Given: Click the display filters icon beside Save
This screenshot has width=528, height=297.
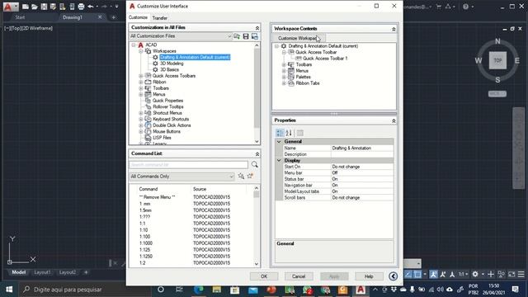Looking at the screenshot, I should 255,36.
